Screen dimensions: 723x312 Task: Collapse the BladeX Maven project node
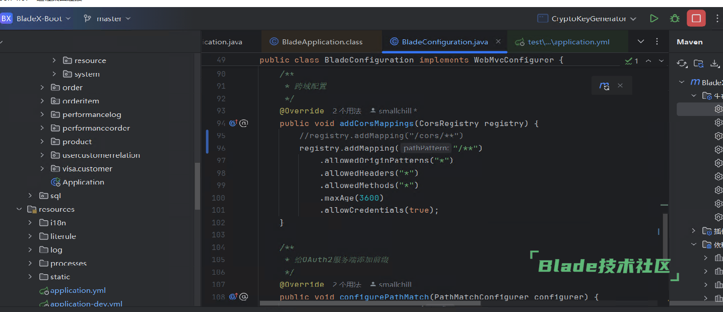coord(682,82)
